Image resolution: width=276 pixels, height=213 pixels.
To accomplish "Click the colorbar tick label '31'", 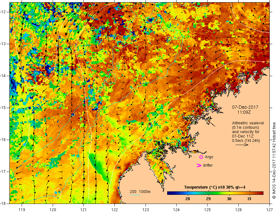I will pos(249,199).
